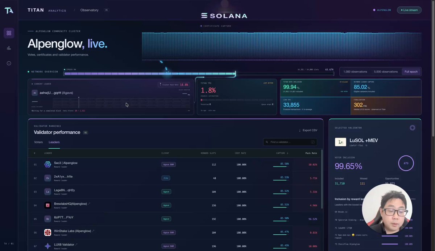This screenshot has width=435, height=251.
Task: Click the ring icon in Selected Validator panel
Action: [412, 128]
